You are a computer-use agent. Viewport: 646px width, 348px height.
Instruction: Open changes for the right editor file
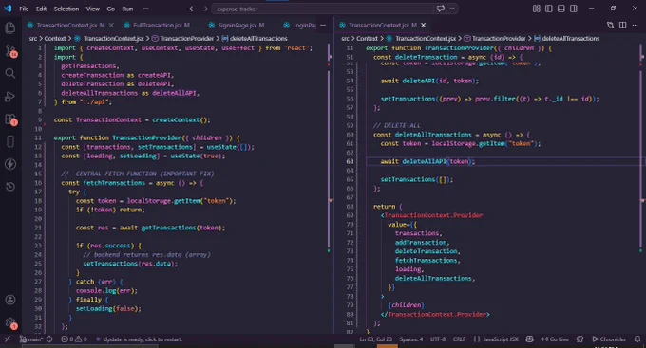click(610, 25)
